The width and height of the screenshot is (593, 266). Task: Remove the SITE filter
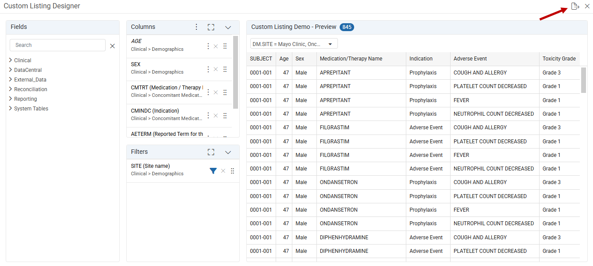(x=223, y=171)
